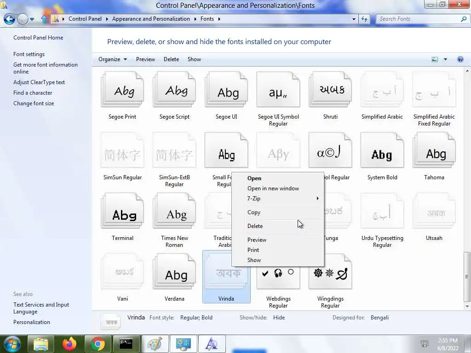The image size is (471, 353).
Task: Open the command prompt taskbar icon
Action: pyautogui.click(x=126, y=344)
